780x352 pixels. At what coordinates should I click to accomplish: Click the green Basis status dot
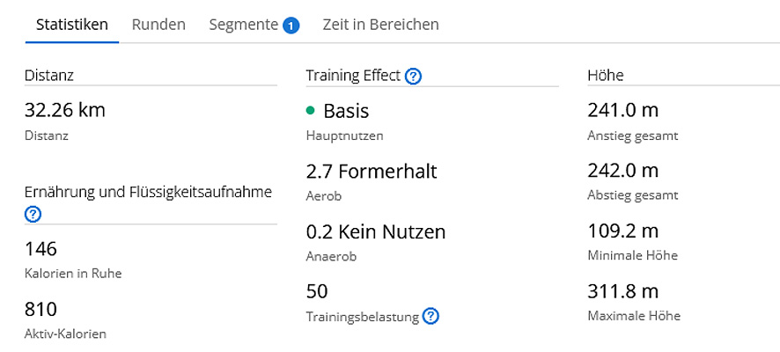coord(311,111)
